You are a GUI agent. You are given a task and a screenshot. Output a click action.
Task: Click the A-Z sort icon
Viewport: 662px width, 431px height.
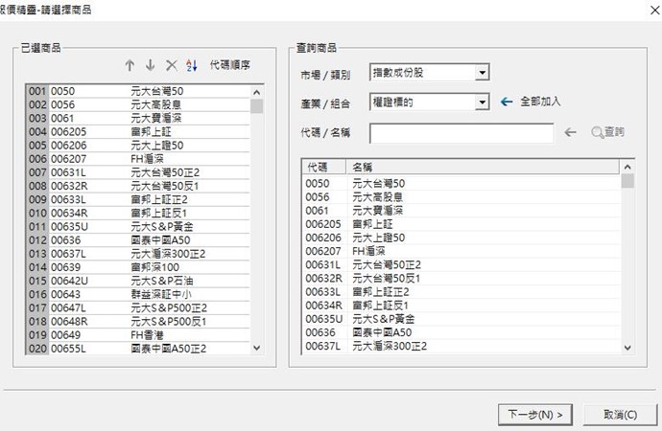[x=190, y=65]
